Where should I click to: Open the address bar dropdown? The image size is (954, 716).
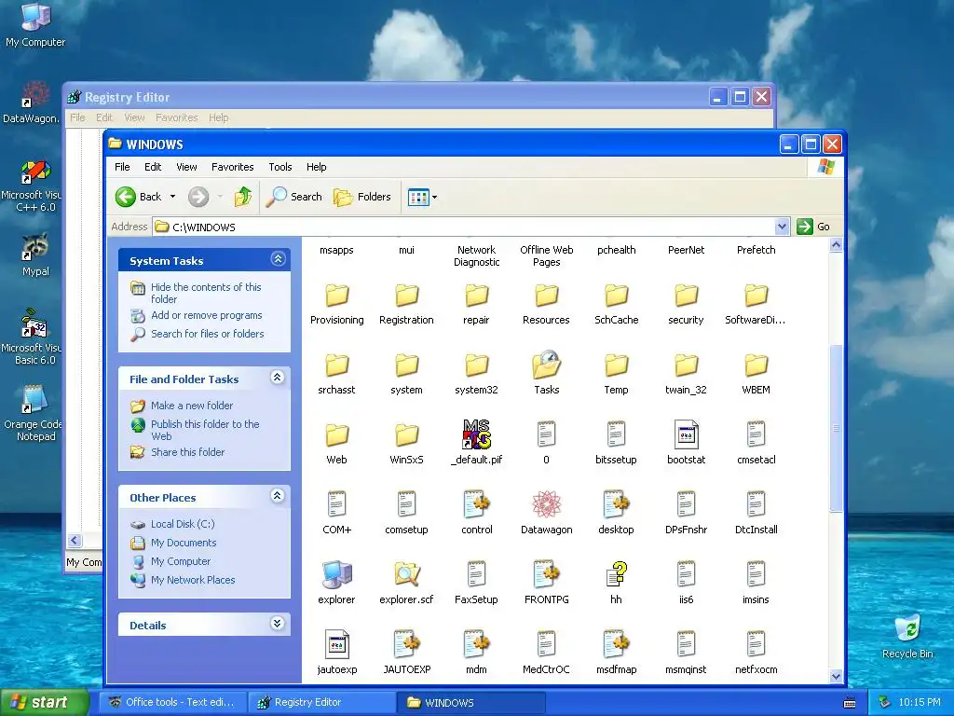(783, 227)
